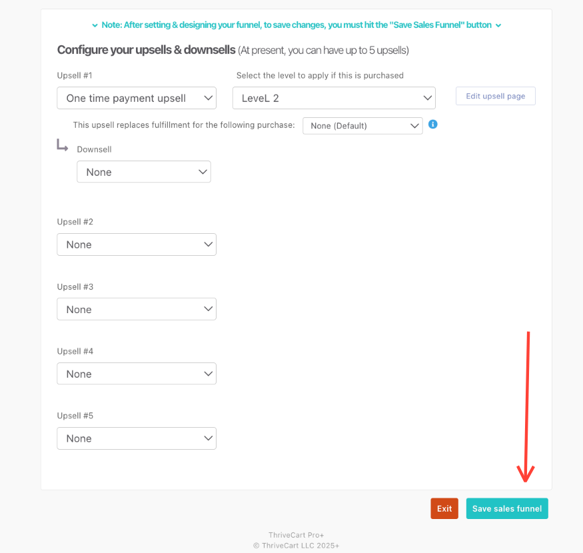Click the 'Edit upsell page' button

[x=495, y=96]
